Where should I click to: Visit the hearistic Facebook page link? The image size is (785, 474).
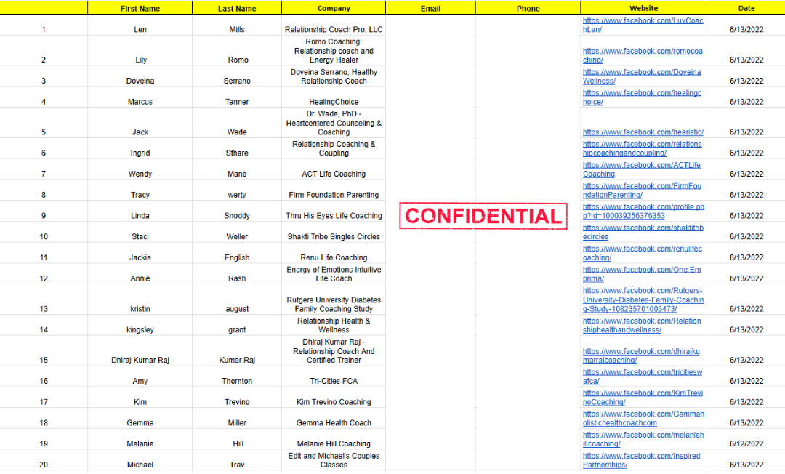click(643, 132)
